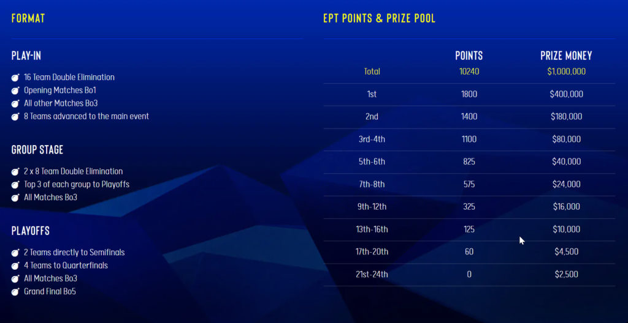628x323 pixels.
Task: Click the '1st' placement row label
Action: point(372,94)
